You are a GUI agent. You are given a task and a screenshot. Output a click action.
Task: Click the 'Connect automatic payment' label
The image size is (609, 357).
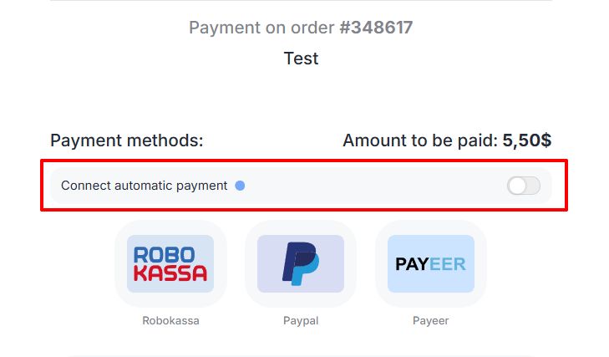coord(144,186)
